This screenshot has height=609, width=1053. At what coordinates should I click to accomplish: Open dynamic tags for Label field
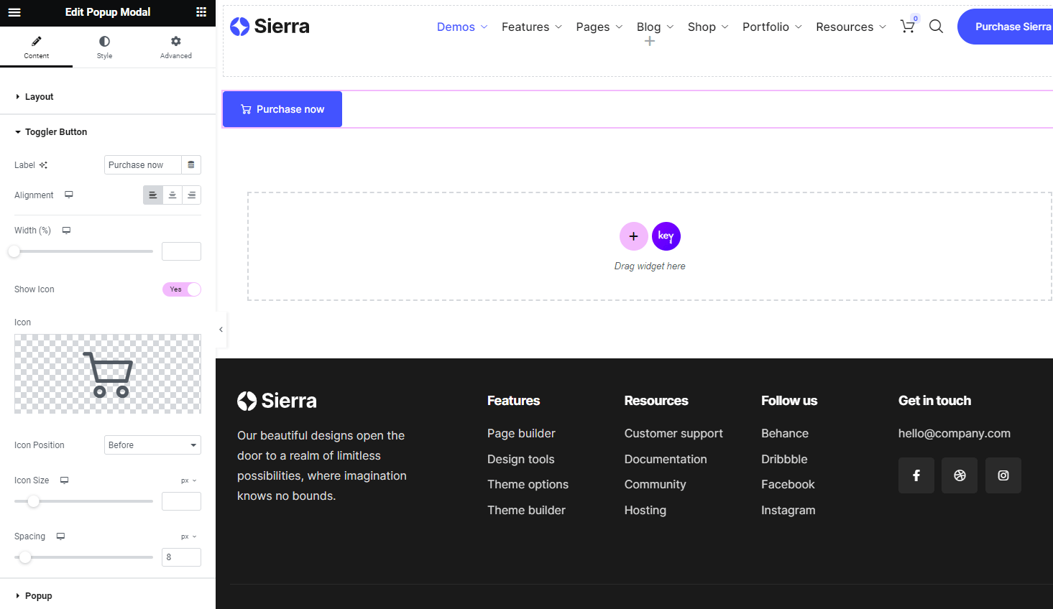tap(191, 165)
